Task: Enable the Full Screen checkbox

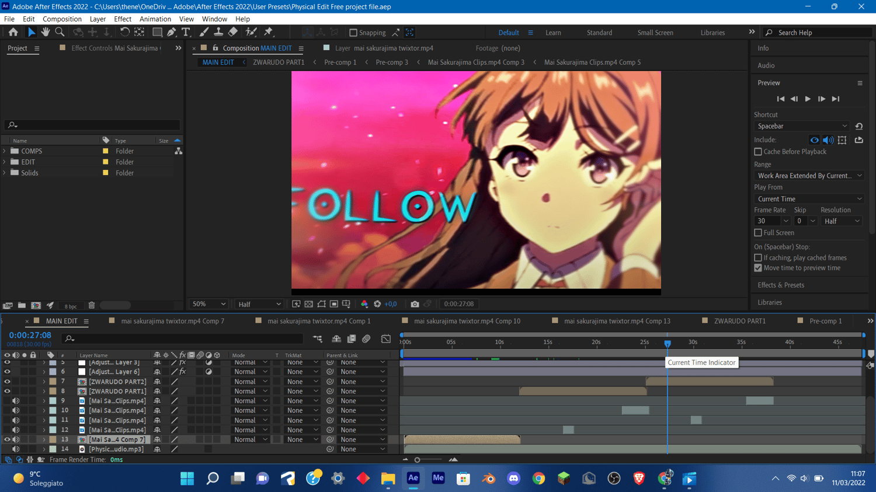Action: (x=758, y=233)
